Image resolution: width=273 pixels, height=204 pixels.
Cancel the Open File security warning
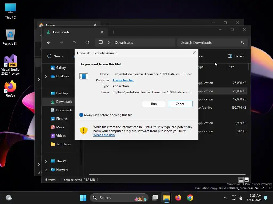(180, 104)
